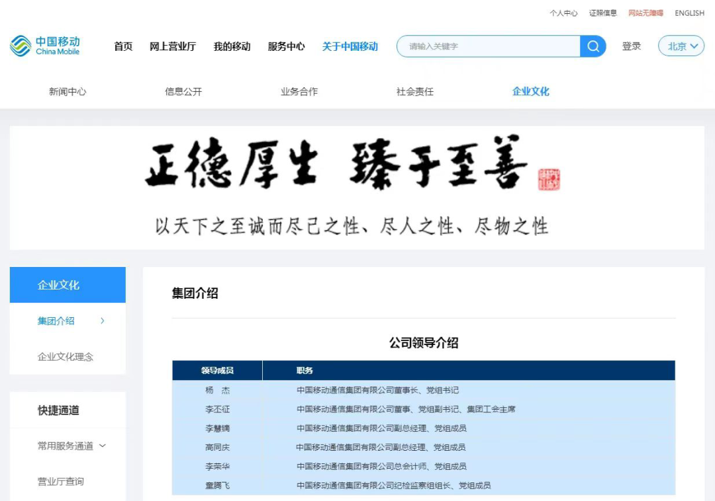Image resolution: width=715 pixels, height=501 pixels.
Task: Click the 登录 login button
Action: click(x=631, y=46)
